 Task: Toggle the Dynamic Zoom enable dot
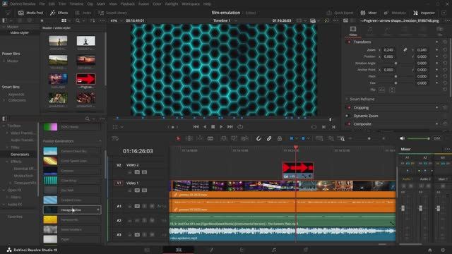(347, 116)
